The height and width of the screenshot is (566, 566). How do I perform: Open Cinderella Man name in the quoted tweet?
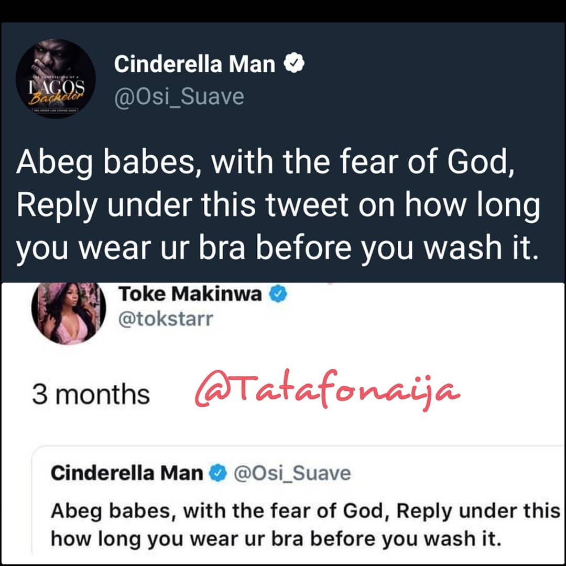[x=127, y=474]
